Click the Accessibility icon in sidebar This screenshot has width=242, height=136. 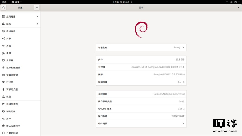tap(3, 111)
